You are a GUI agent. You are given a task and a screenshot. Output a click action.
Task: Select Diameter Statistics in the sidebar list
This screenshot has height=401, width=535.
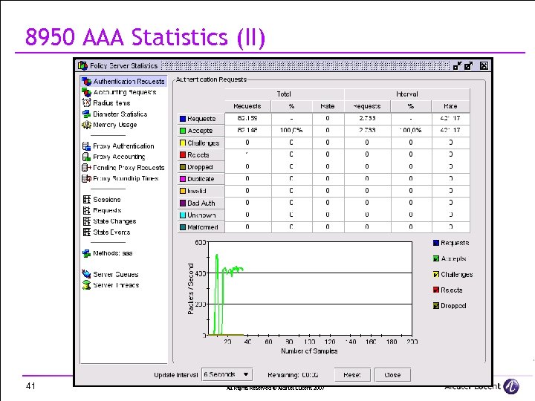[x=120, y=114]
